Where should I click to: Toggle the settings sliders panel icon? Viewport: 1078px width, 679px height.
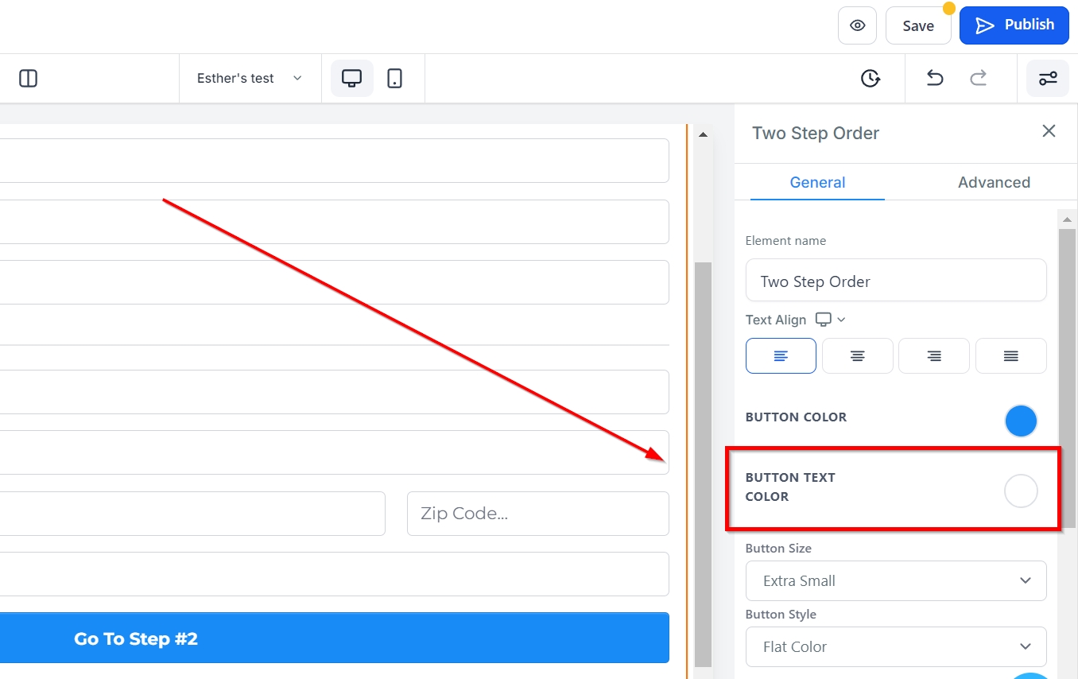coord(1047,78)
